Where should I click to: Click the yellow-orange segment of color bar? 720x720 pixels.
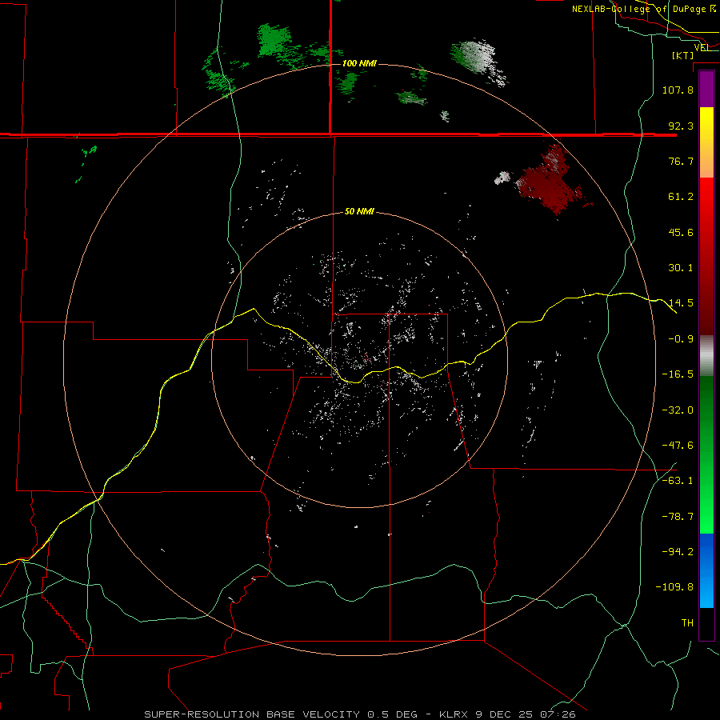706,142
